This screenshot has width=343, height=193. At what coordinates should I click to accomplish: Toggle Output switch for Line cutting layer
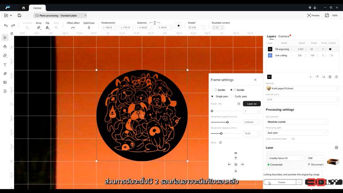331,55
